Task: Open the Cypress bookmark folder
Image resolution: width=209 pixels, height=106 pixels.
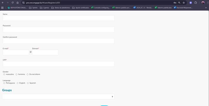Action: click(x=44, y=8)
